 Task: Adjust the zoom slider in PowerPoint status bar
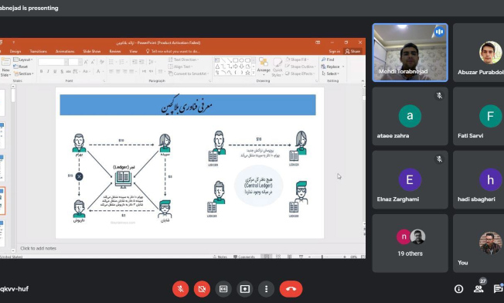pyautogui.click(x=322, y=257)
